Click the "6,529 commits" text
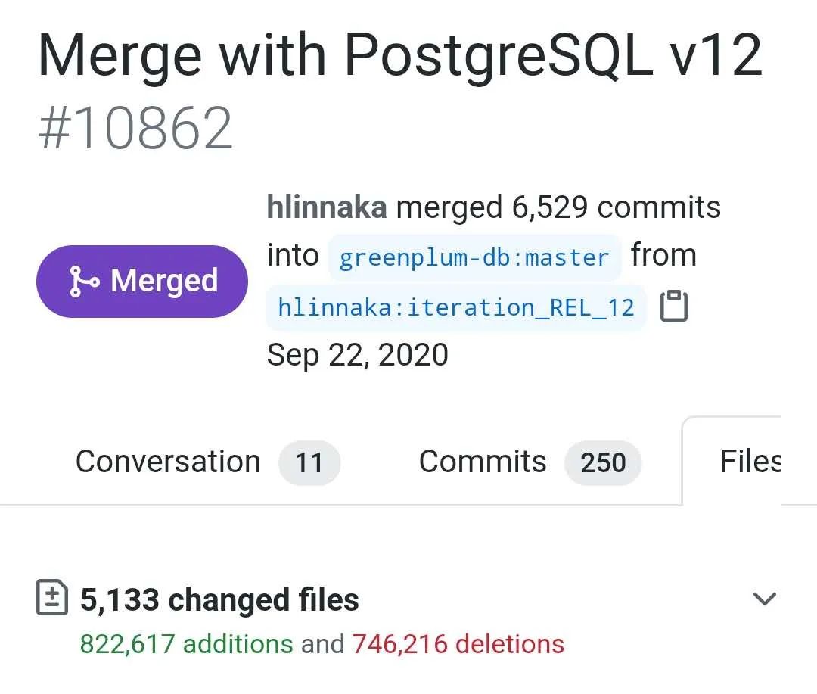Screen dimensions: 817x694 (x=617, y=207)
